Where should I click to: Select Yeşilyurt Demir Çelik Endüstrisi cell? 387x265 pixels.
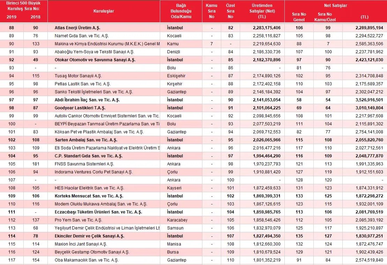point(107,228)
